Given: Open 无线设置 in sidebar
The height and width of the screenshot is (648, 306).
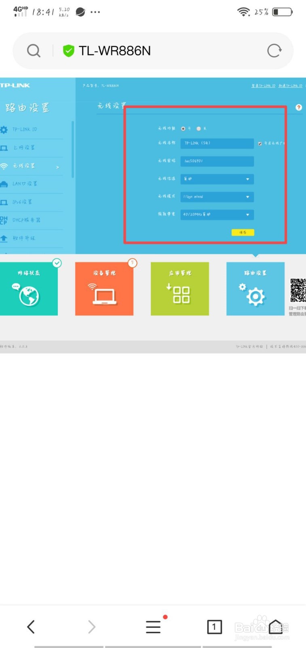Looking at the screenshot, I should (x=23, y=166).
